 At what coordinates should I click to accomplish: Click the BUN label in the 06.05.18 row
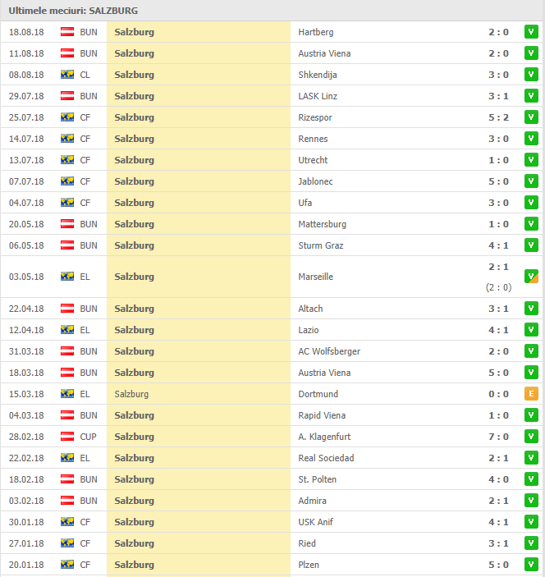[x=89, y=245]
